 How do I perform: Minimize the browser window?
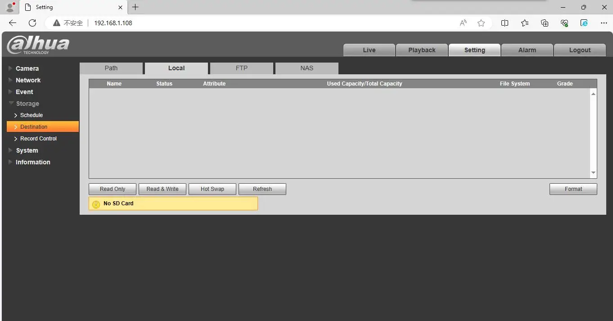pyautogui.click(x=563, y=7)
